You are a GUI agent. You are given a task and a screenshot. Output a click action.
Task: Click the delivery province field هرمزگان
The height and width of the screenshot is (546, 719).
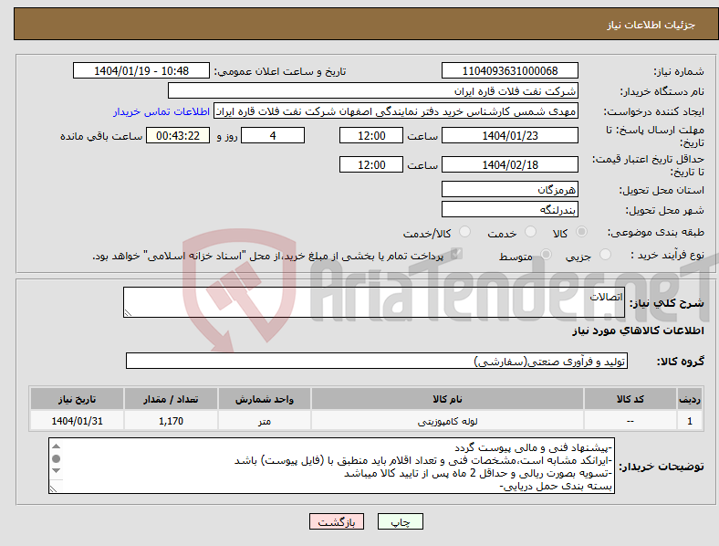510,189
